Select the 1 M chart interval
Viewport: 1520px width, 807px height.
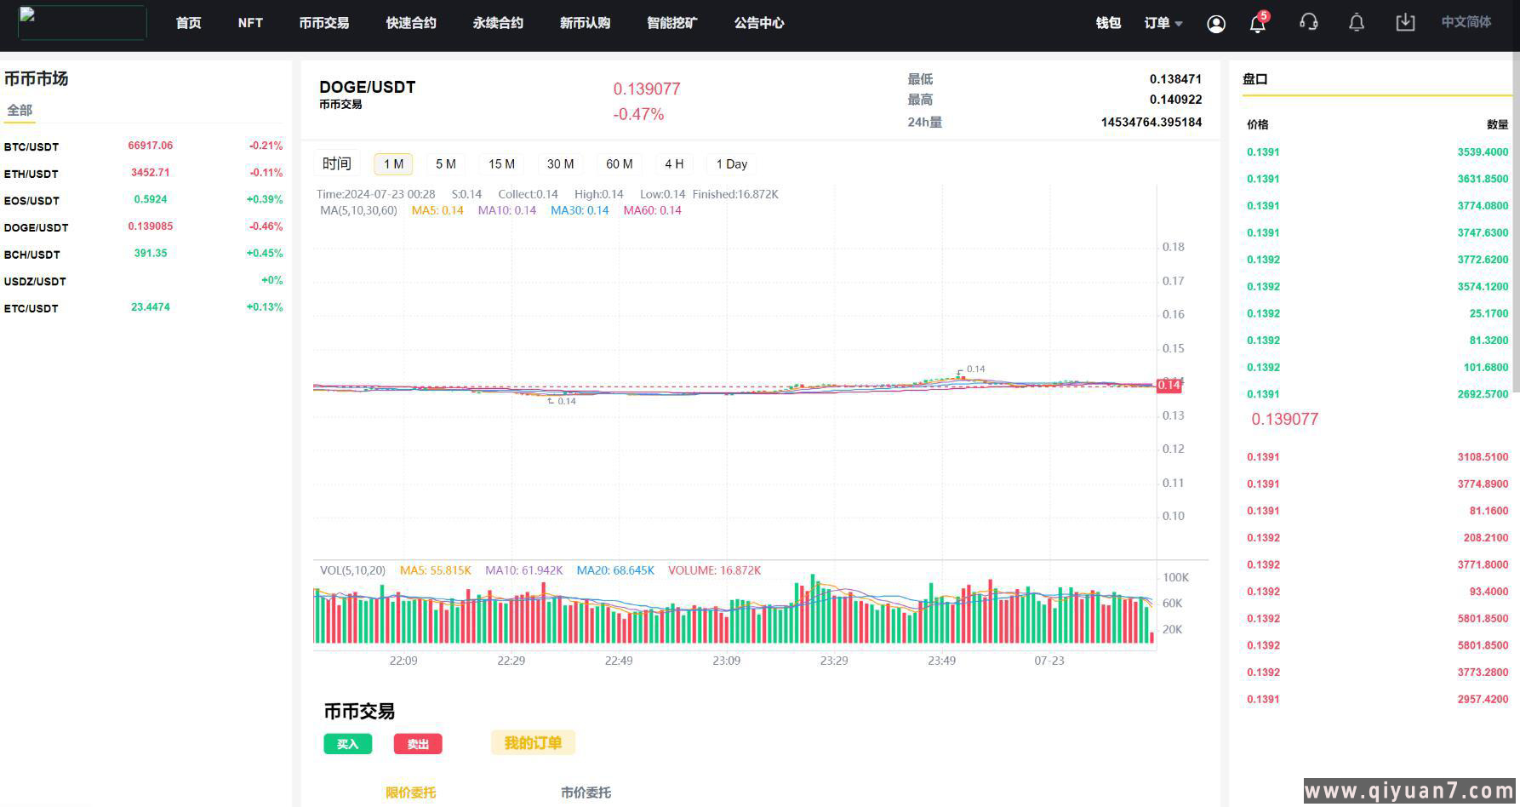(x=393, y=164)
